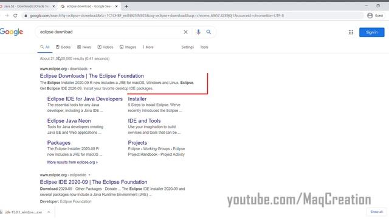Close the Java SE Downloads tab
This screenshot has width=389, height=219.
tap(53, 7)
